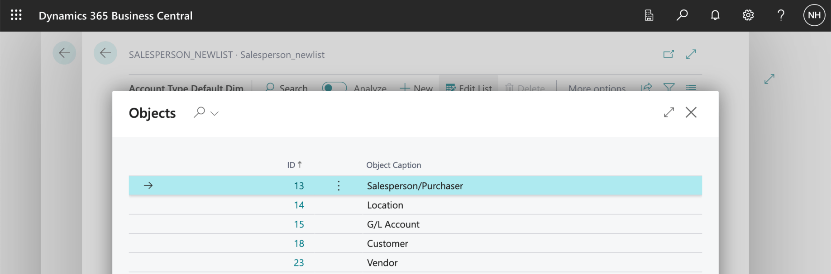Select object ID 18

[299, 244]
